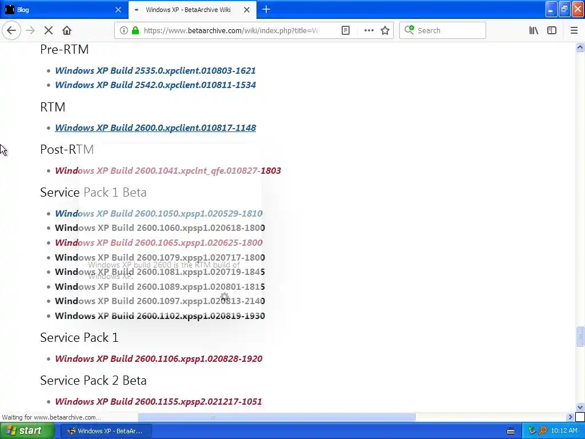
Task: Click the Service Pack 2 Beta heading
Action: [93, 380]
